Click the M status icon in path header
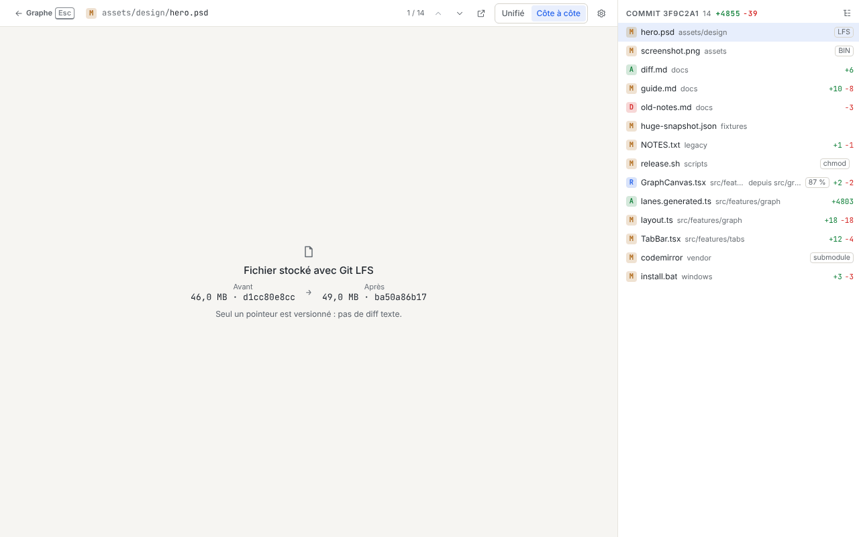Viewport: 859px width, 537px height. tap(91, 13)
